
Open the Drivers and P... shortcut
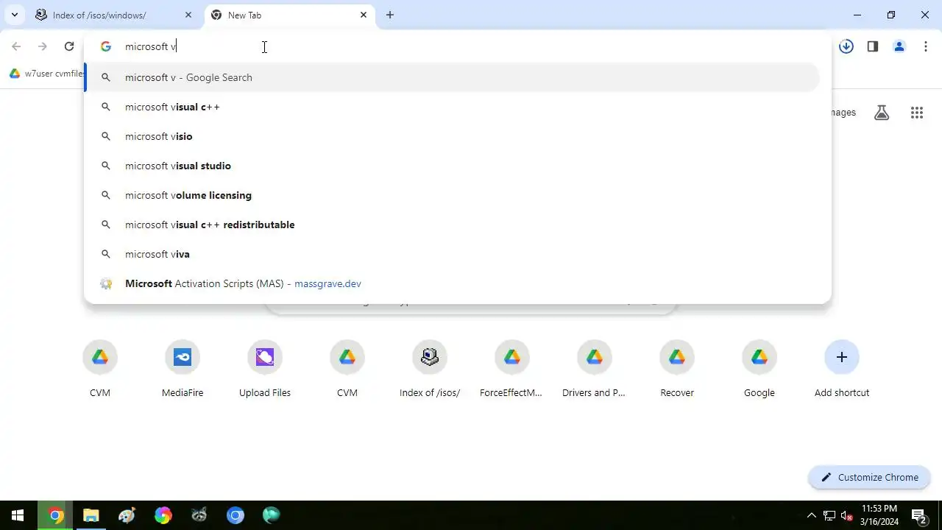(x=595, y=370)
